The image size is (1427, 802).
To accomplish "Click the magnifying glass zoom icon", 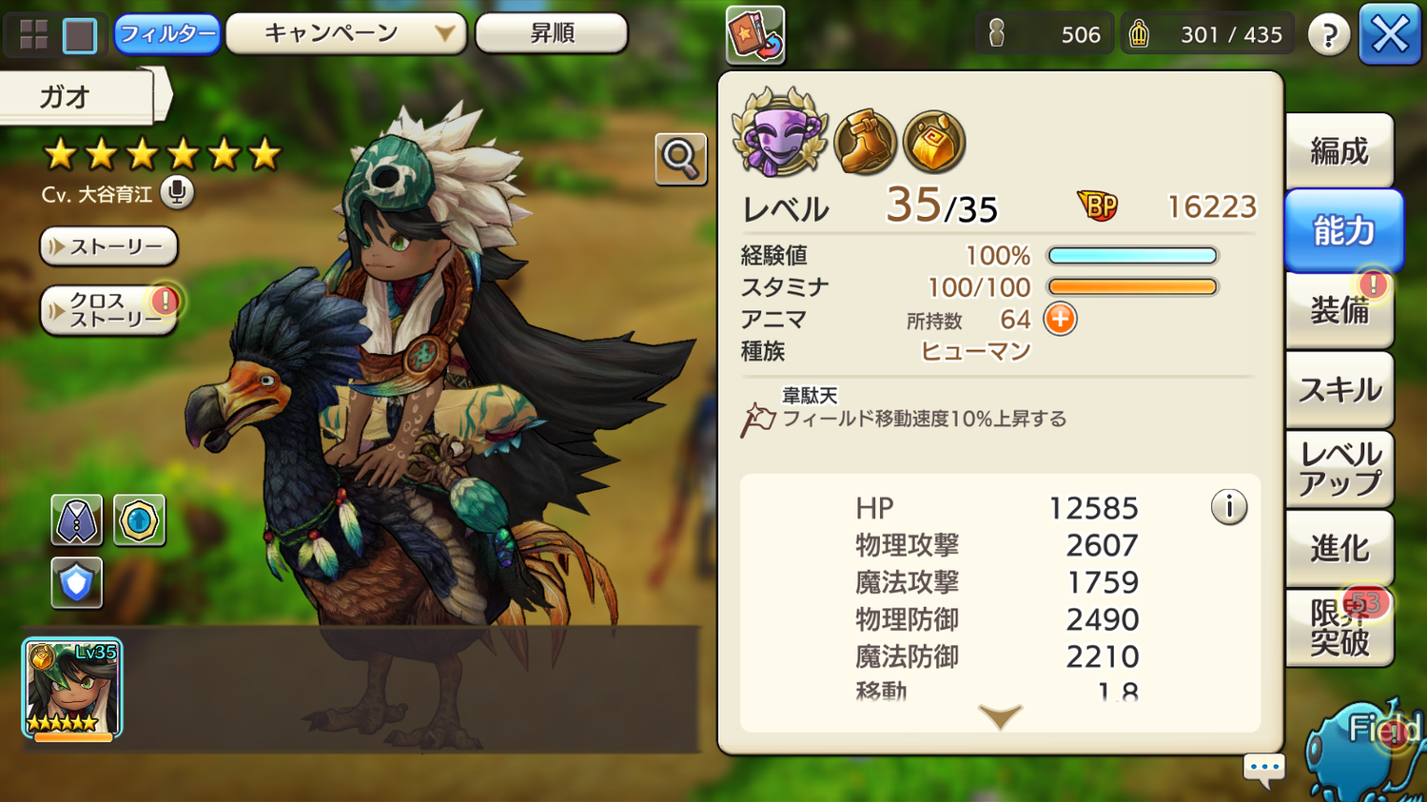I will click(680, 159).
